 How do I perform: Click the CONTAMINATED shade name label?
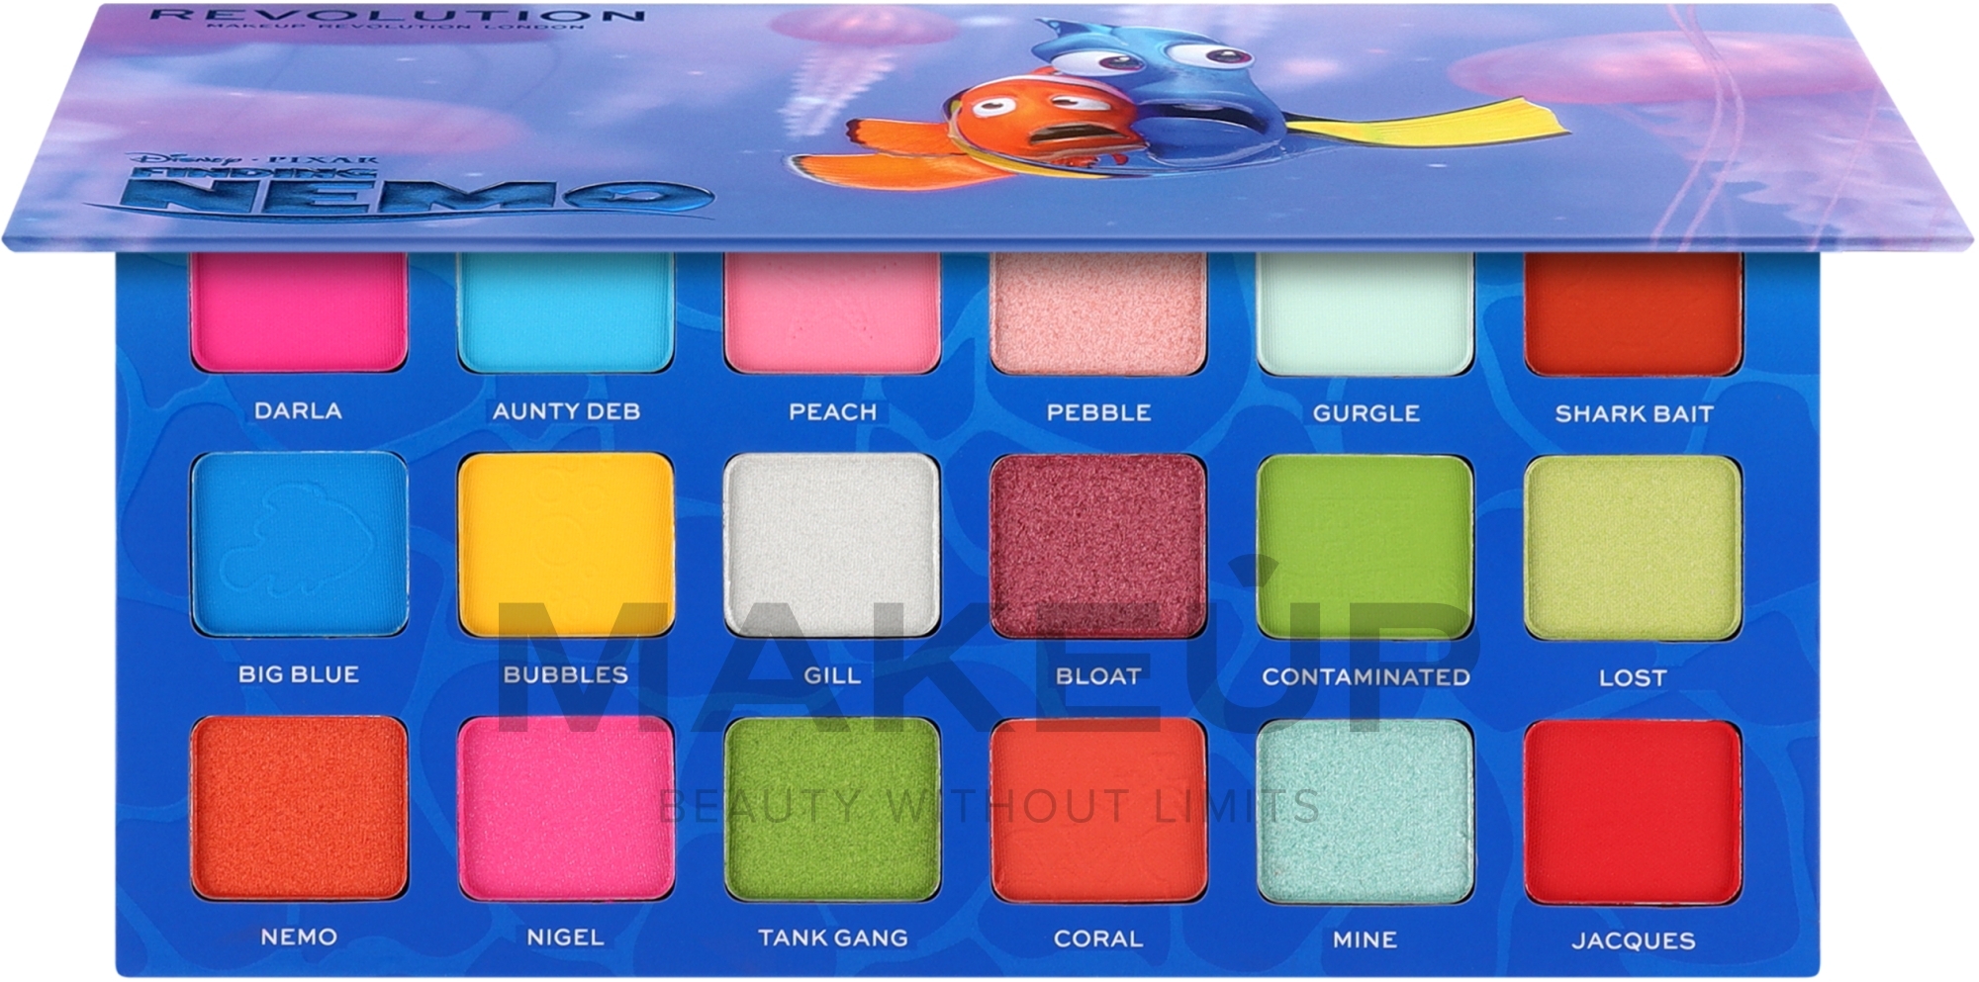(x=1366, y=677)
